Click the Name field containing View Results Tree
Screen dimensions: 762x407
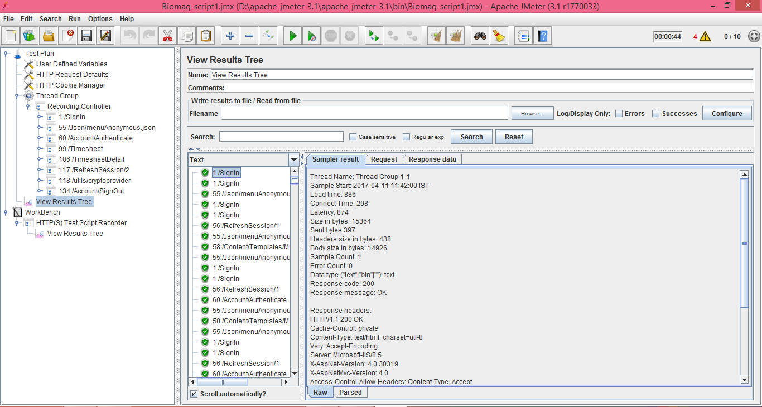coord(481,75)
